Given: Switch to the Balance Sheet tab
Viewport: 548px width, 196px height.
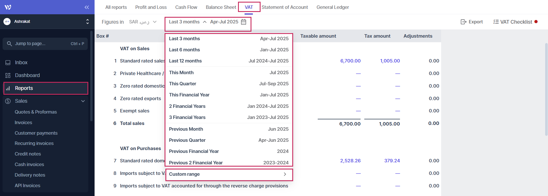Looking at the screenshot, I should coord(221,7).
